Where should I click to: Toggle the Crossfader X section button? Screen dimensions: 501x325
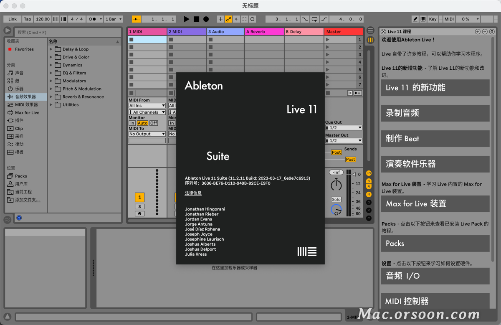point(369,210)
